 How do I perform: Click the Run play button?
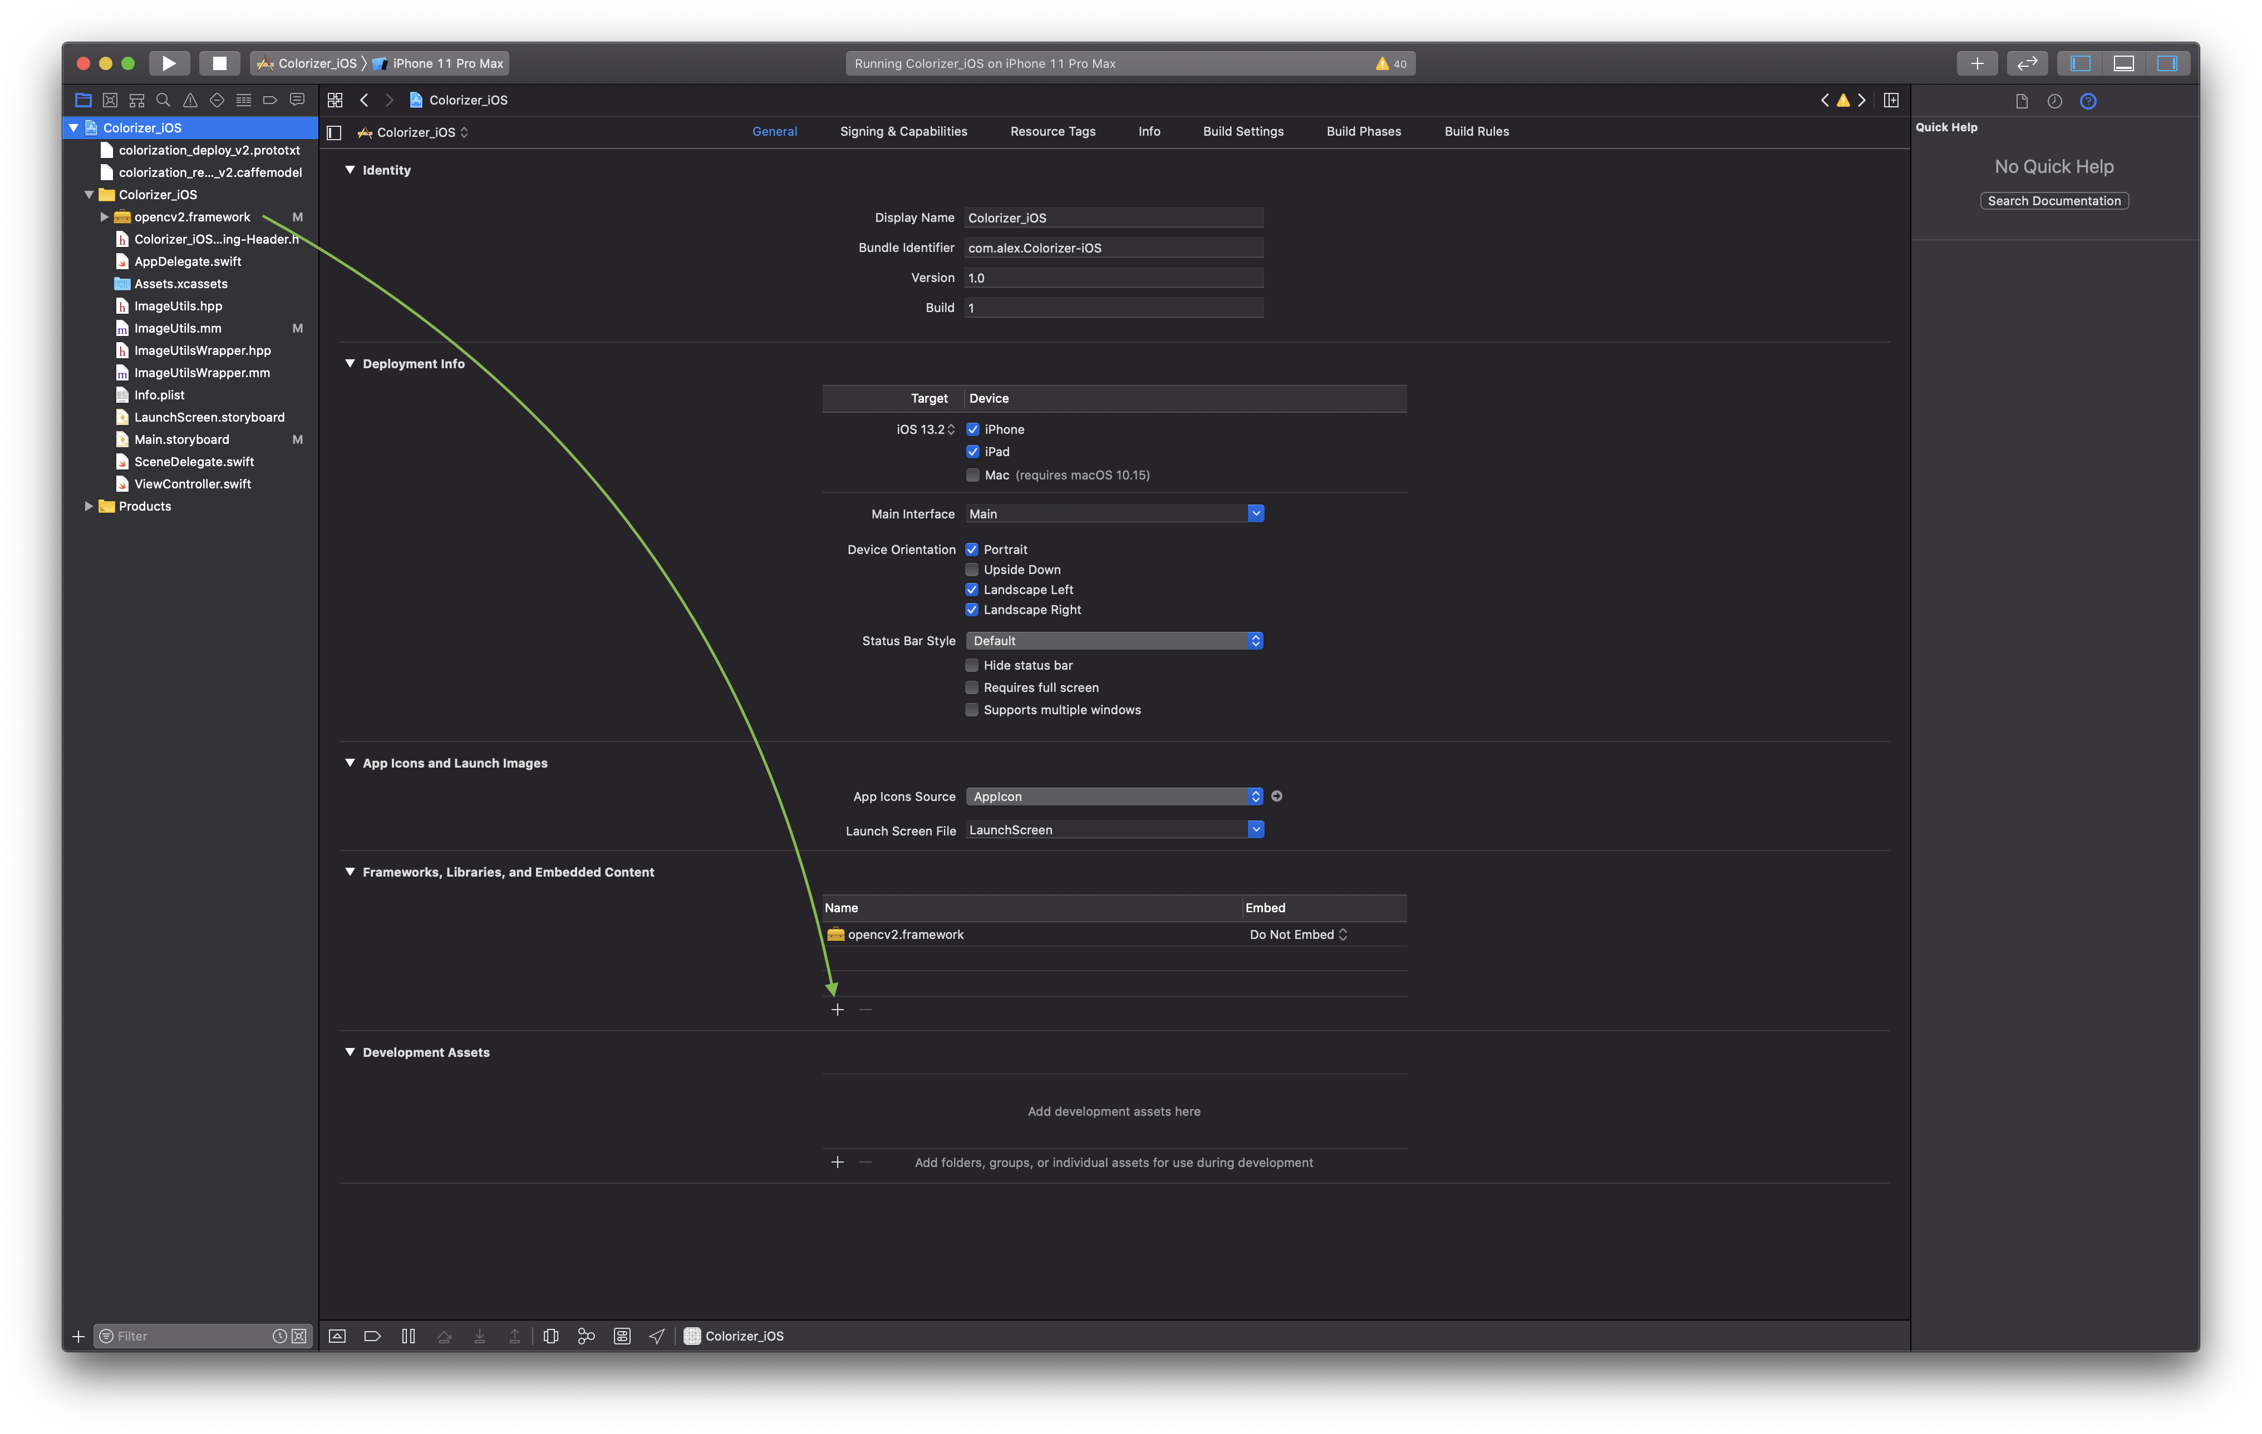169,63
